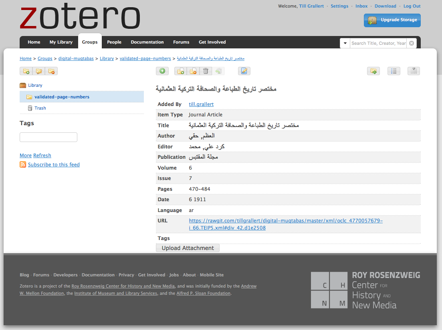Viewport: 442px width, 330px height.
Task: Open Roy Rosenzweig Center footer text link
Action: (x=123, y=286)
